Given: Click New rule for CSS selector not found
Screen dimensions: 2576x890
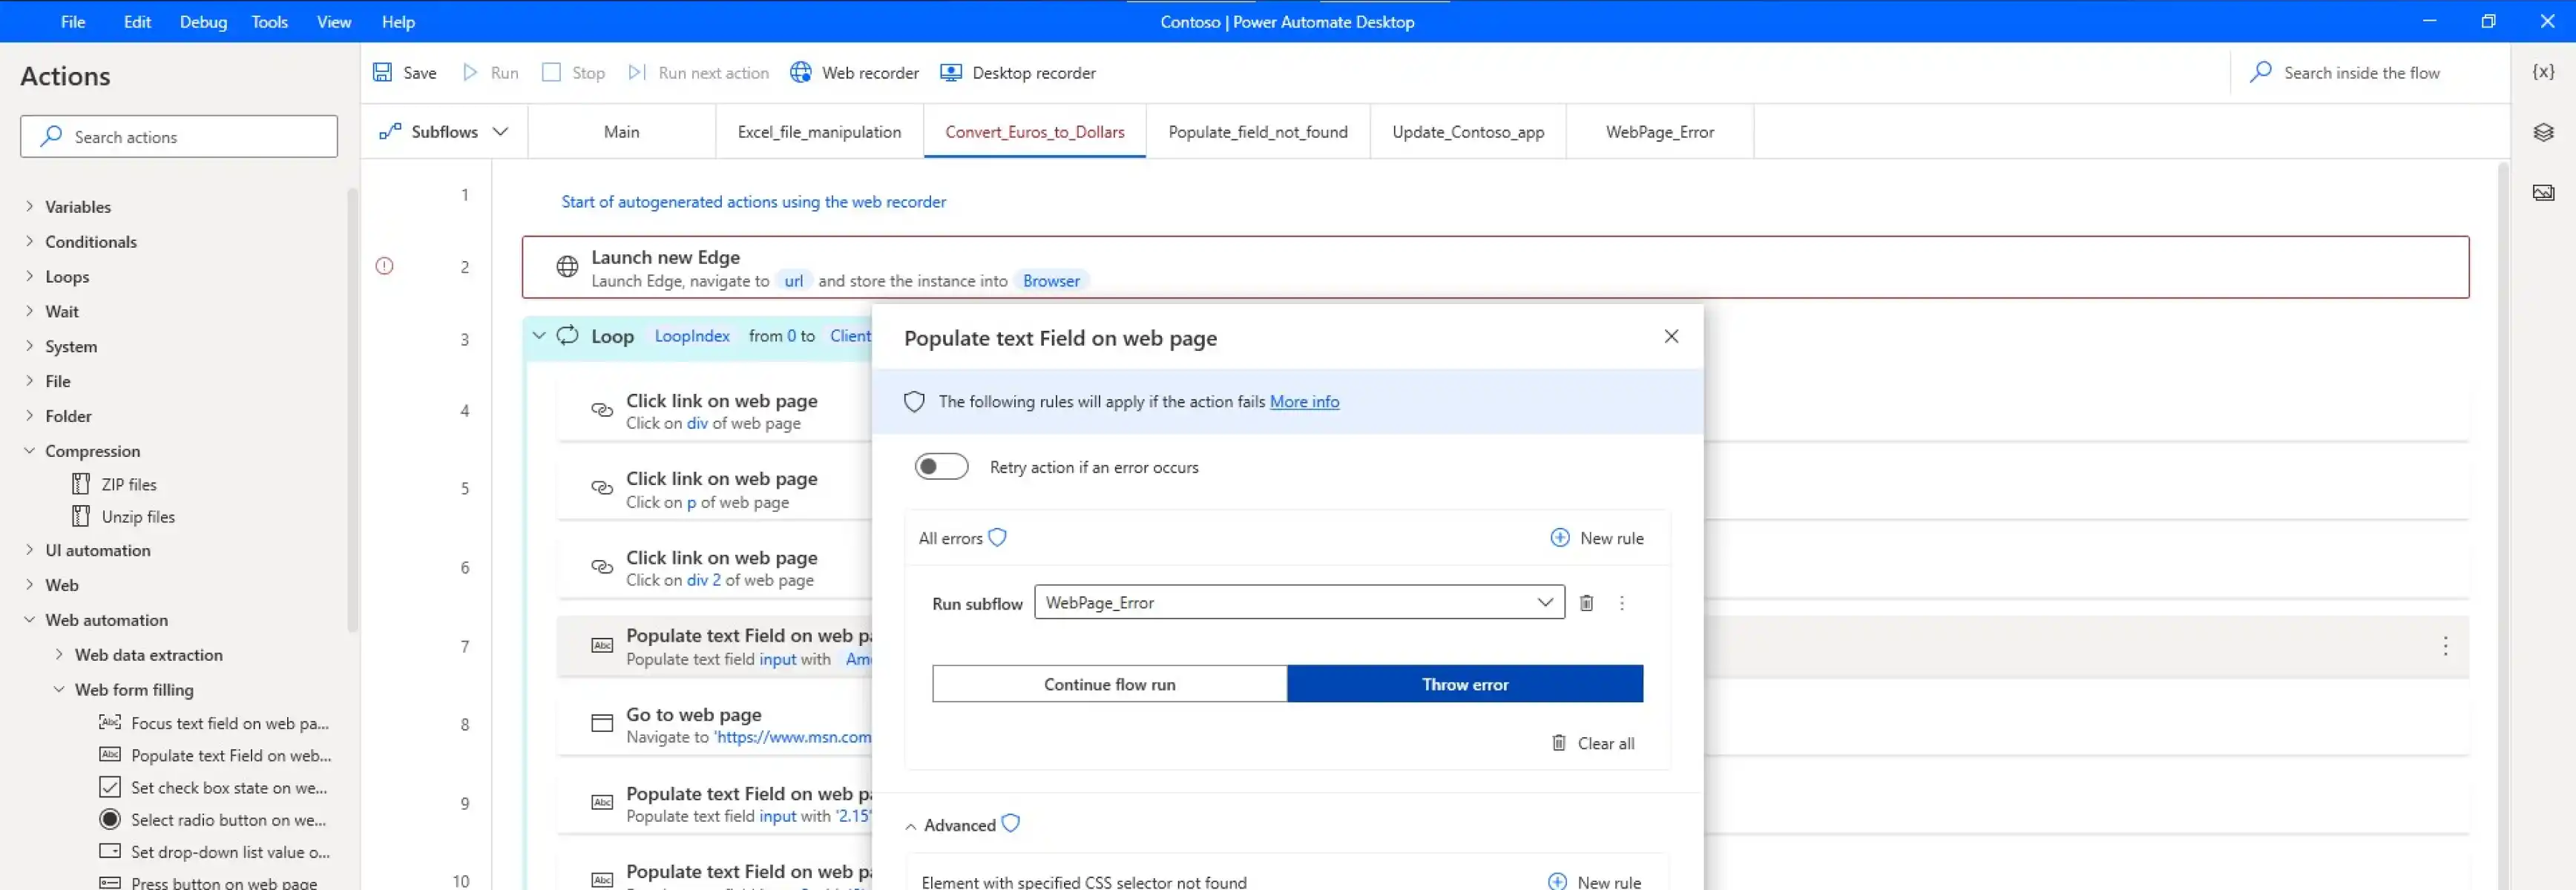Looking at the screenshot, I should 1594,881.
